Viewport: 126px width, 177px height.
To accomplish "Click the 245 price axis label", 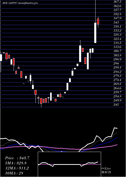I will 116,105.
